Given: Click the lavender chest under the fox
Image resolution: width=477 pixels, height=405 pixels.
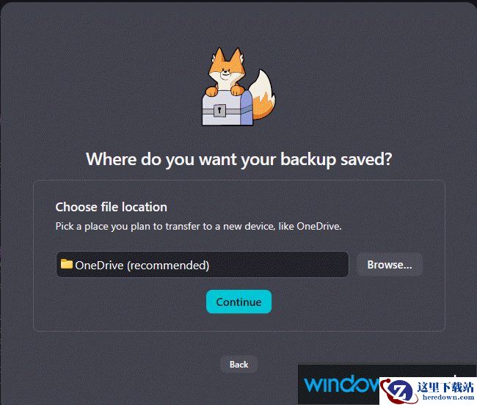Looking at the screenshot, I should click(x=227, y=108).
